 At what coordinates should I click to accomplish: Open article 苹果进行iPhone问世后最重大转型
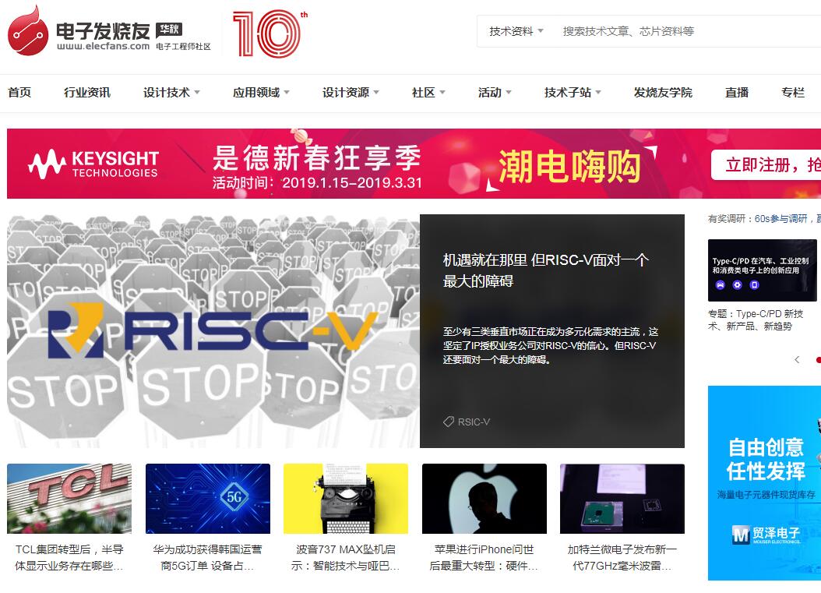[484, 557]
